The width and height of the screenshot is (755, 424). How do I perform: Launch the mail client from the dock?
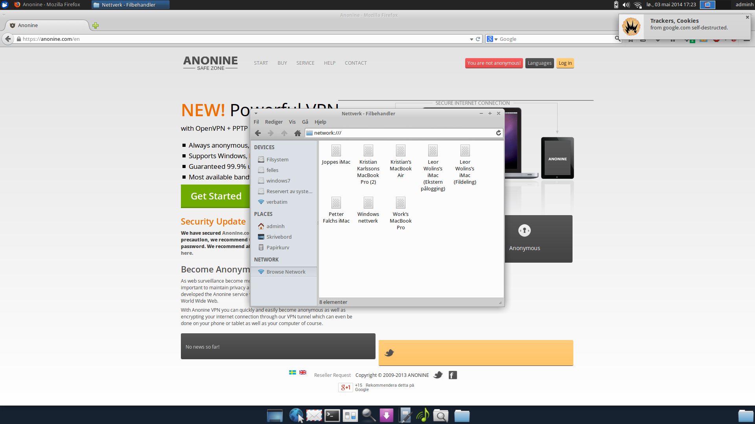click(314, 415)
